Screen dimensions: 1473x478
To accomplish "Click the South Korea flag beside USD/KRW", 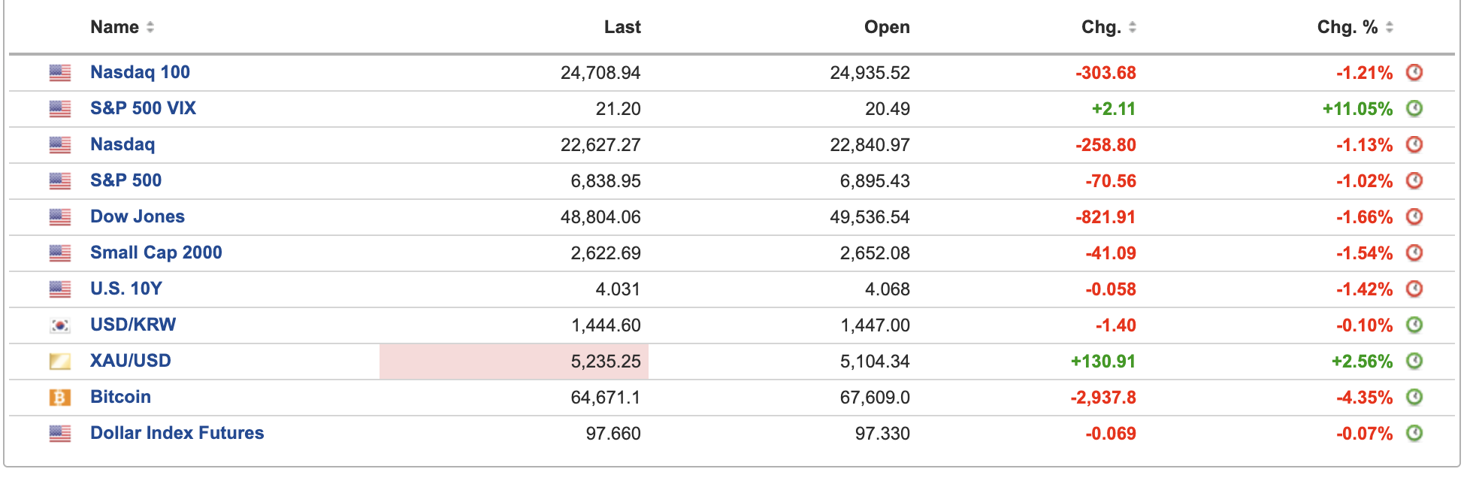I will 60,325.
